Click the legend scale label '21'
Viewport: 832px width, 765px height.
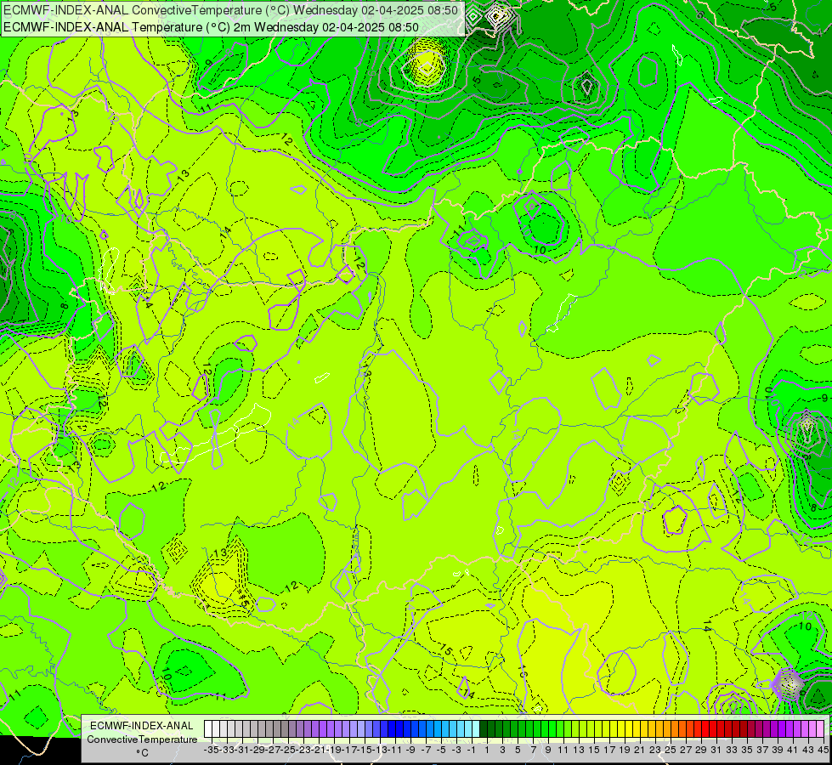640,750
